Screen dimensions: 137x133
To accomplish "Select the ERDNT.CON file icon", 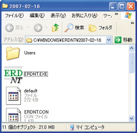I will point(13,115).
